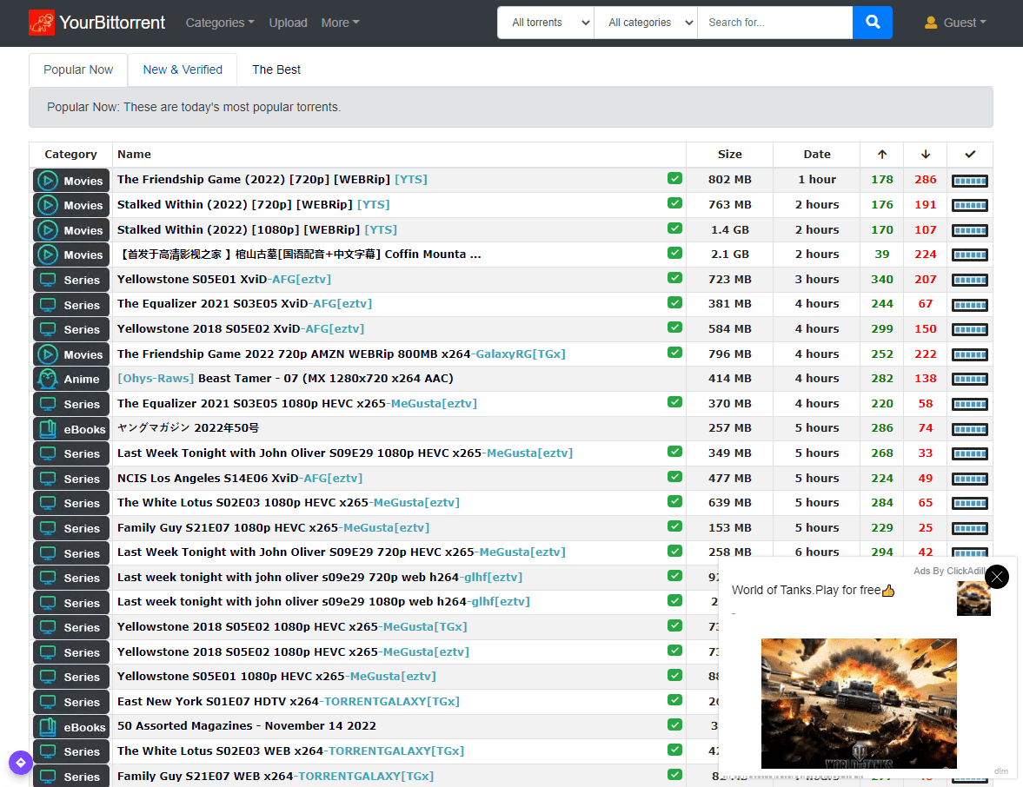Viewport: 1023px width, 787px height.
Task: Switch to The Best tab
Action: pos(276,69)
